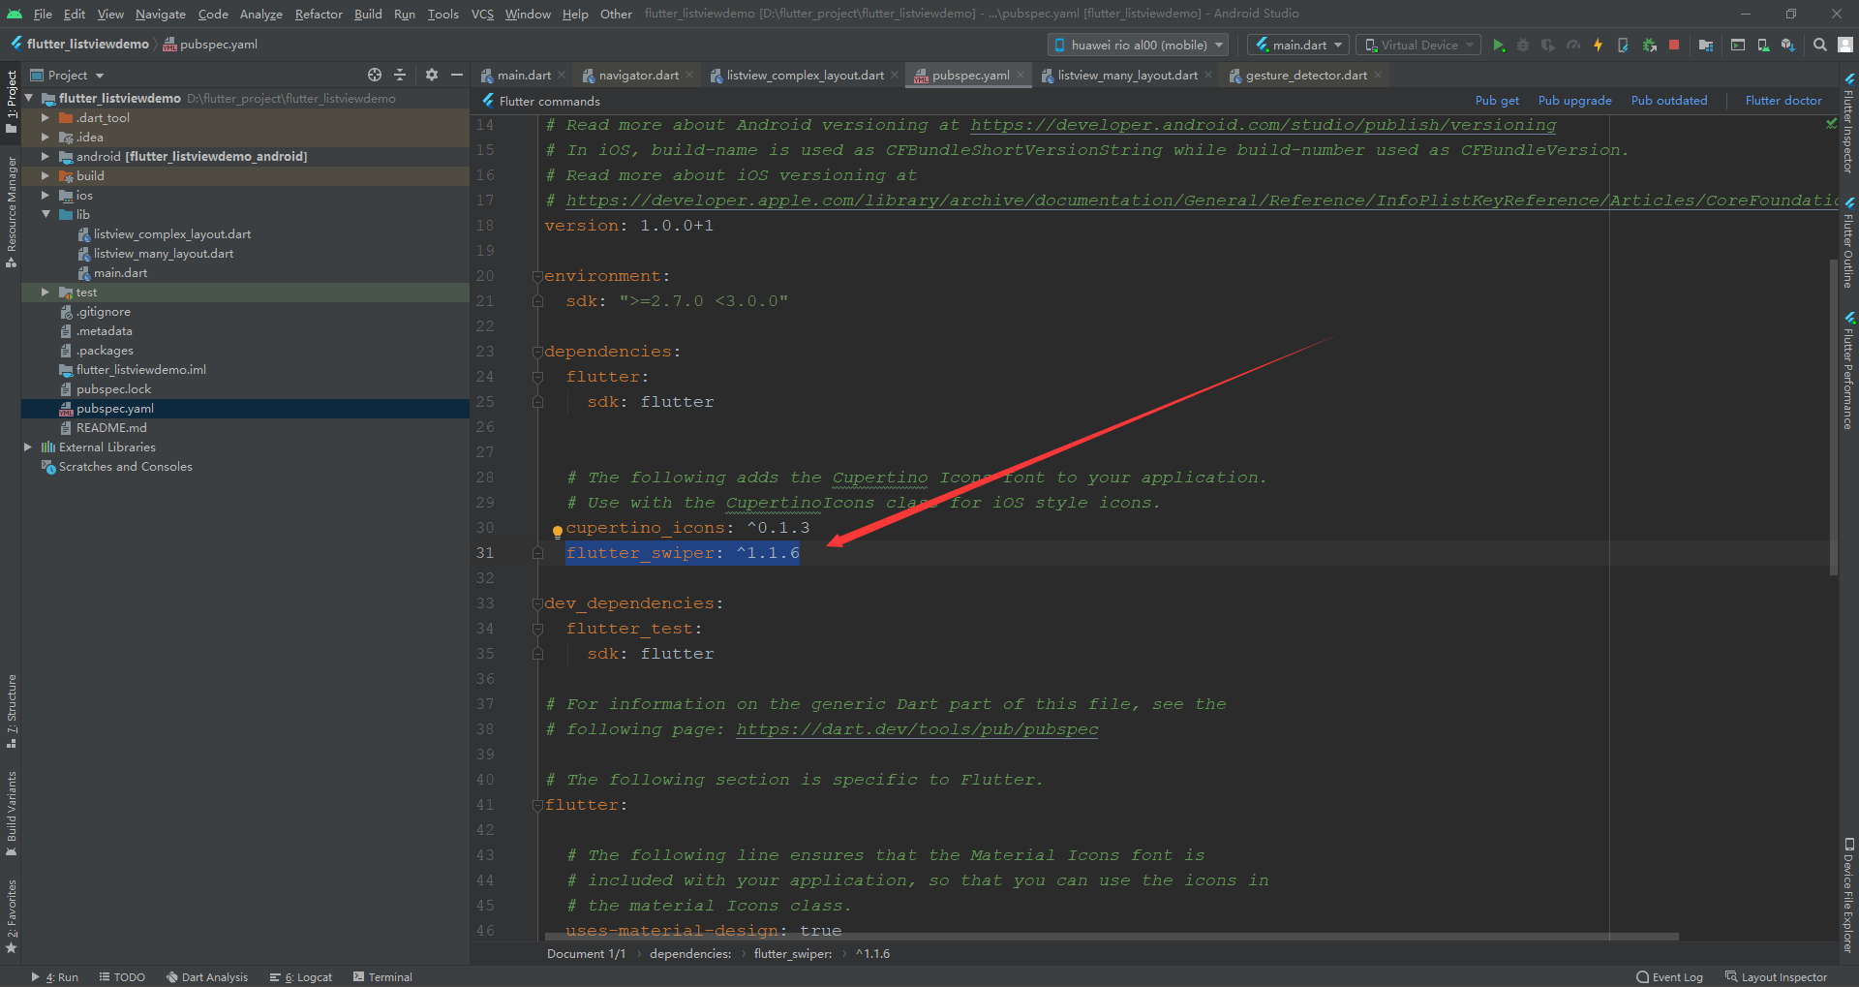This screenshot has height=987, width=1859.
Task: Run the app with the green play icon
Action: (x=1499, y=45)
